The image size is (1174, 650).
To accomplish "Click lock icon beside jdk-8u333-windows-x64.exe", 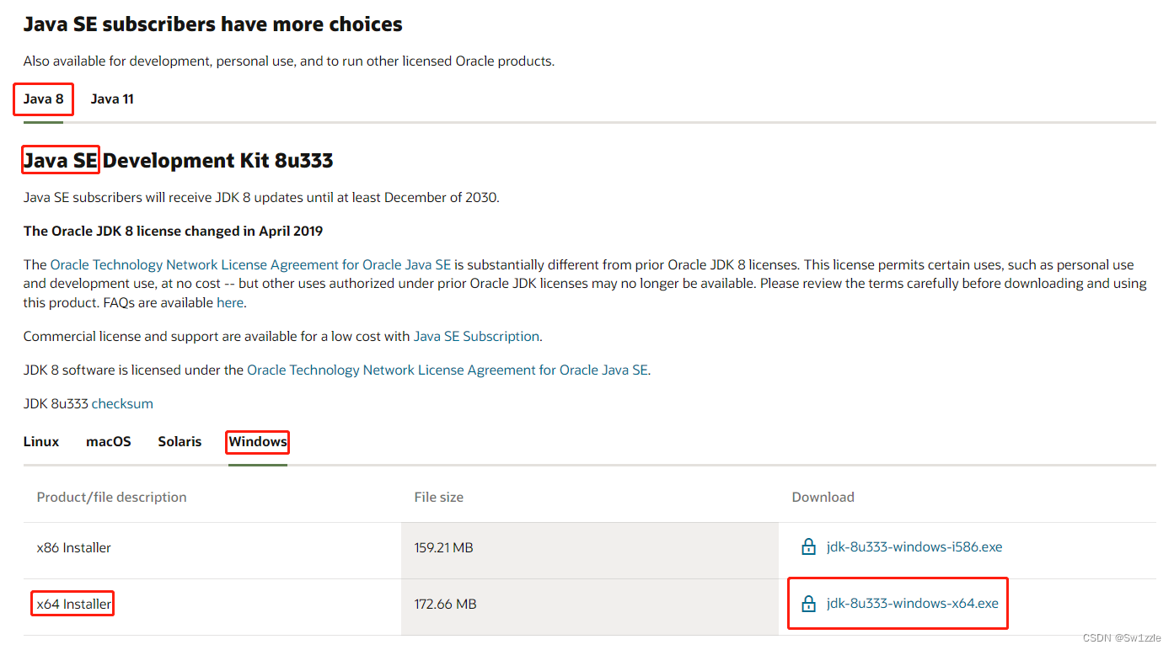I will [808, 604].
